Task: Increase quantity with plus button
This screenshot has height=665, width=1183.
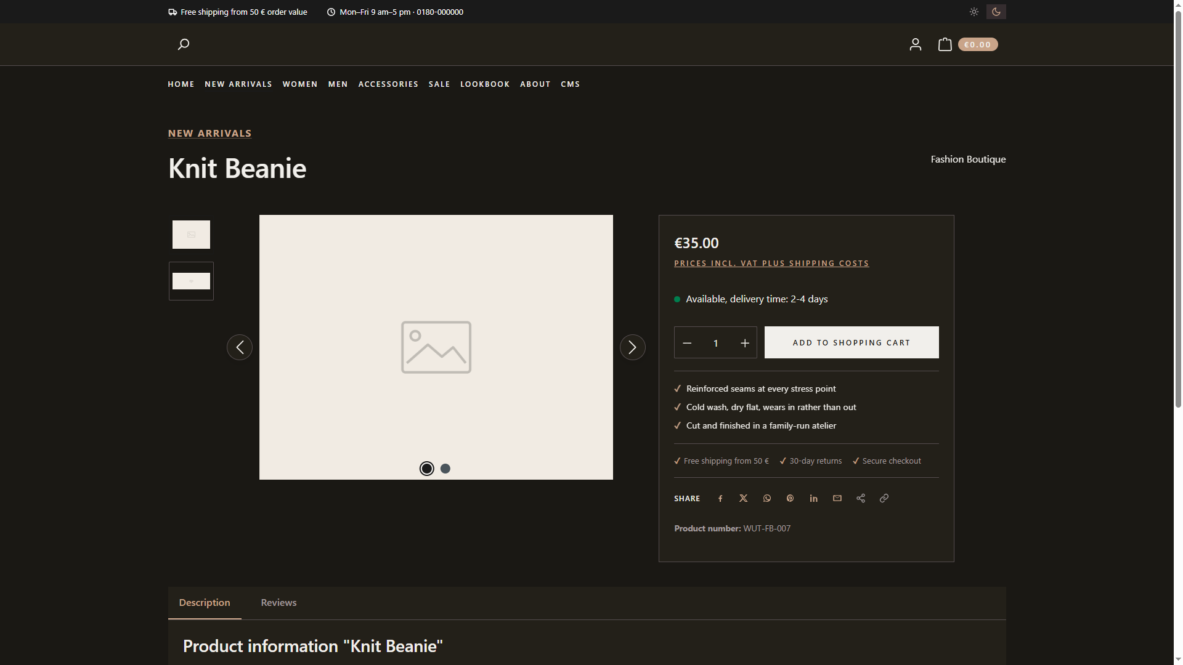Action: 745,343
